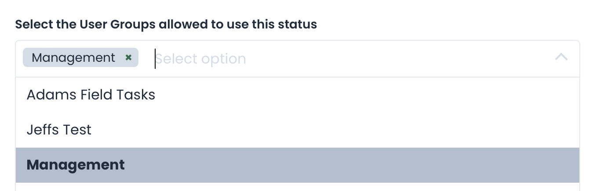Viewport: 589px width, 191px height.
Task: Click the Select option search field
Action: (x=201, y=59)
